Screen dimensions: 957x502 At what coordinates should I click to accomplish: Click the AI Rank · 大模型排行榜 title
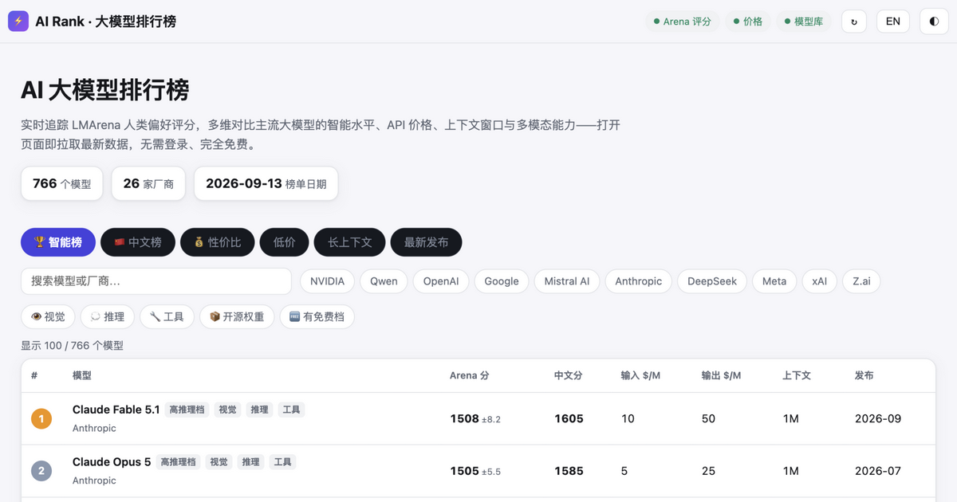(106, 22)
